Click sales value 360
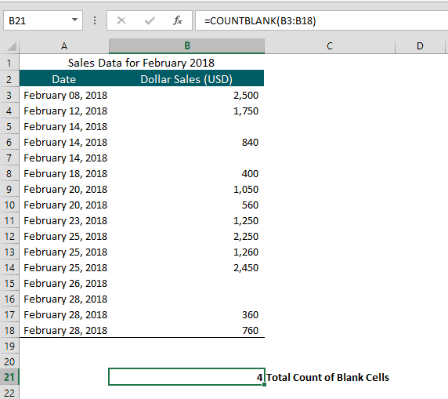This screenshot has width=448, height=399. (250, 314)
